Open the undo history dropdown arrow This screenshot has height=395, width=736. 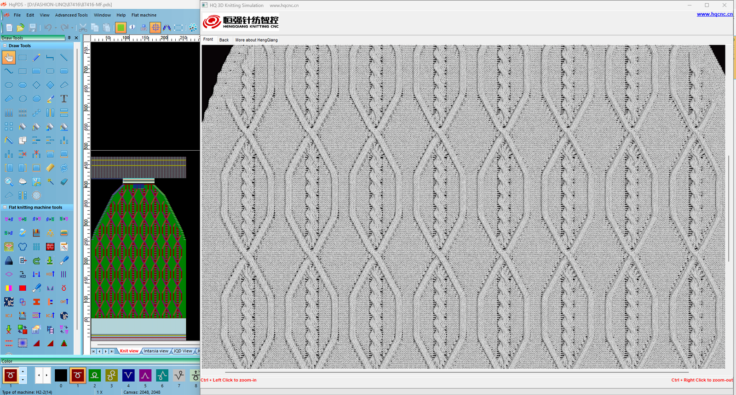pyautogui.click(x=56, y=28)
